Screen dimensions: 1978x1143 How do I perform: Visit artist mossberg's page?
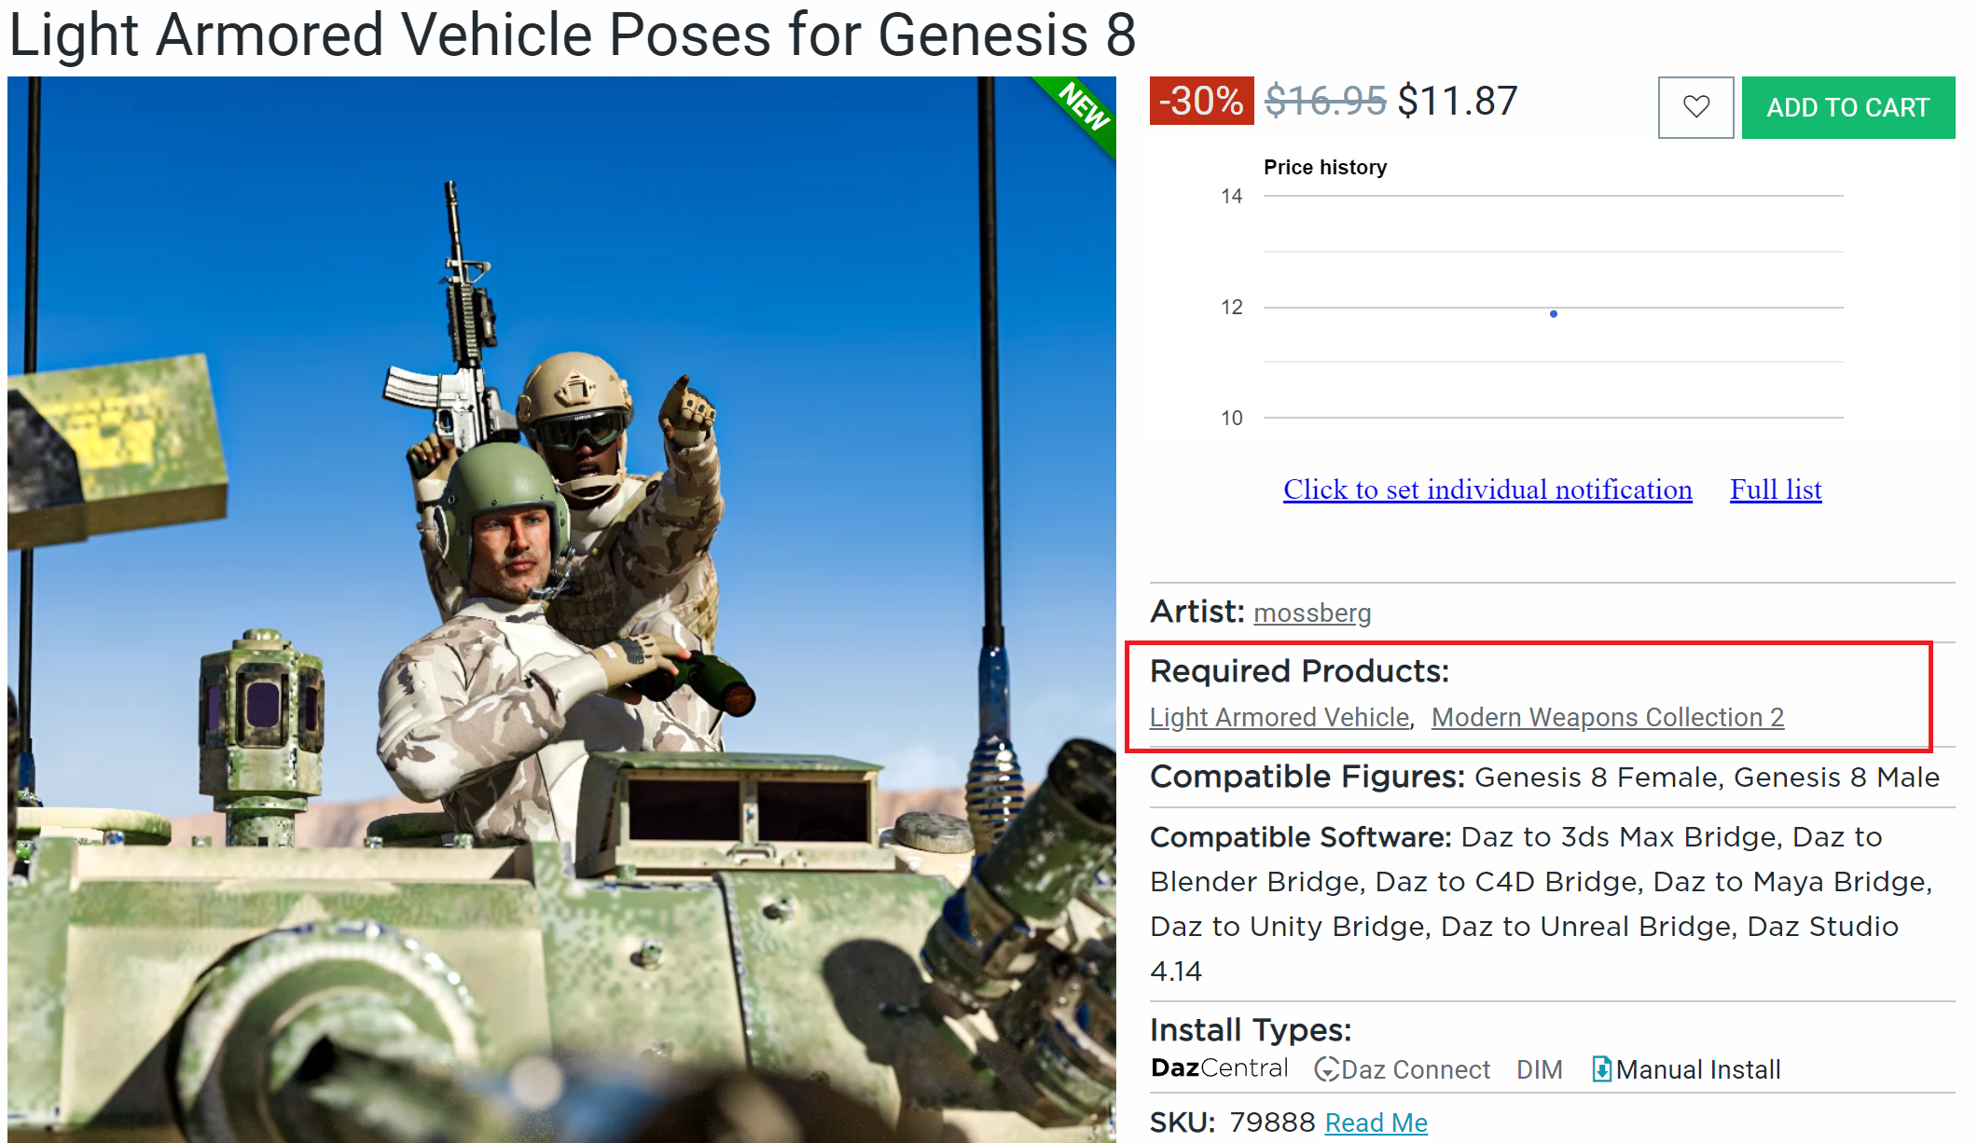click(1311, 613)
